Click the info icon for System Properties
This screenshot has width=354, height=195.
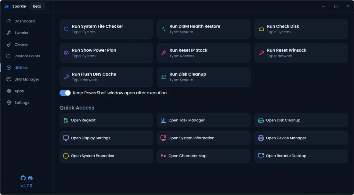click(66, 156)
